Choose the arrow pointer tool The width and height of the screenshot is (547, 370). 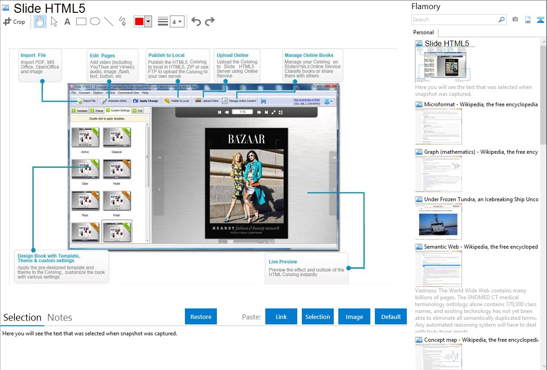[54, 21]
